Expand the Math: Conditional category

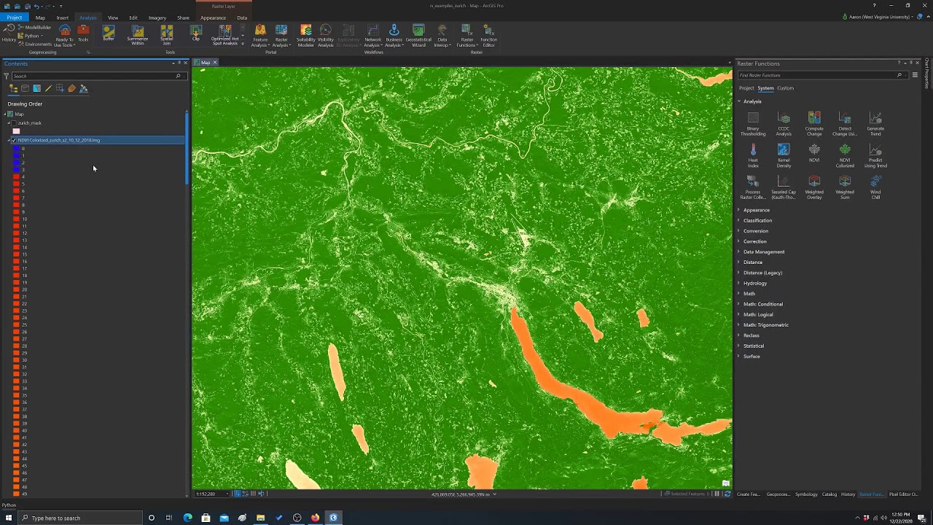(739, 304)
